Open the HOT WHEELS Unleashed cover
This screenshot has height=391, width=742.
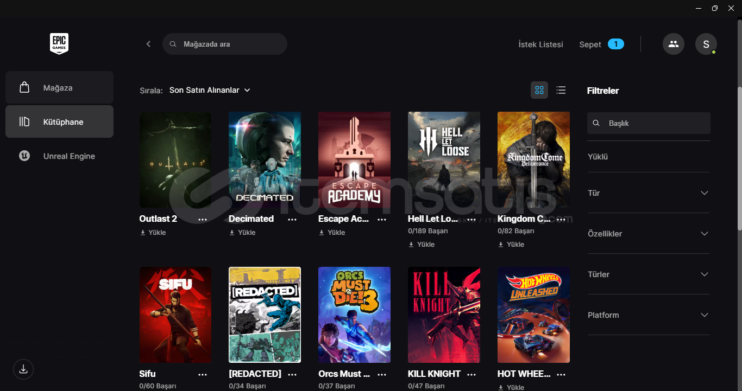[x=533, y=315]
